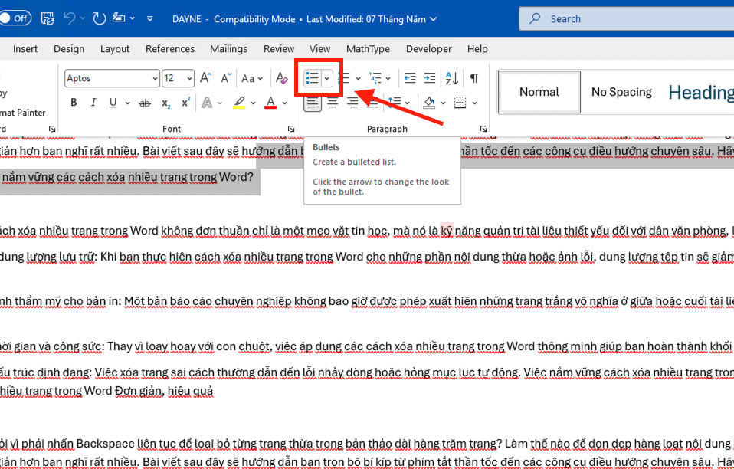Undo the last action
Image resolution: width=734 pixels, height=469 pixels.
point(70,18)
